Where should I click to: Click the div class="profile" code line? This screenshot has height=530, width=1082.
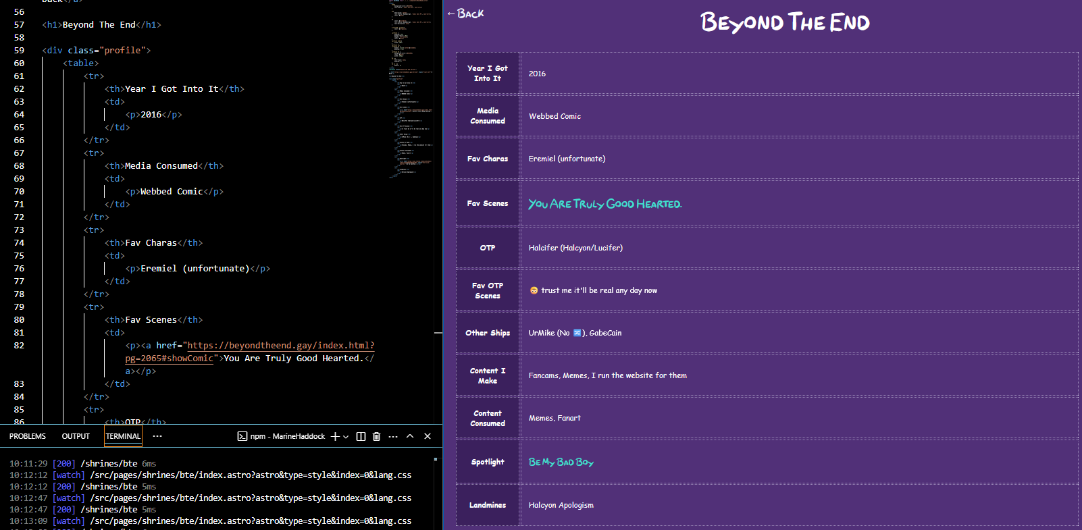(x=97, y=51)
